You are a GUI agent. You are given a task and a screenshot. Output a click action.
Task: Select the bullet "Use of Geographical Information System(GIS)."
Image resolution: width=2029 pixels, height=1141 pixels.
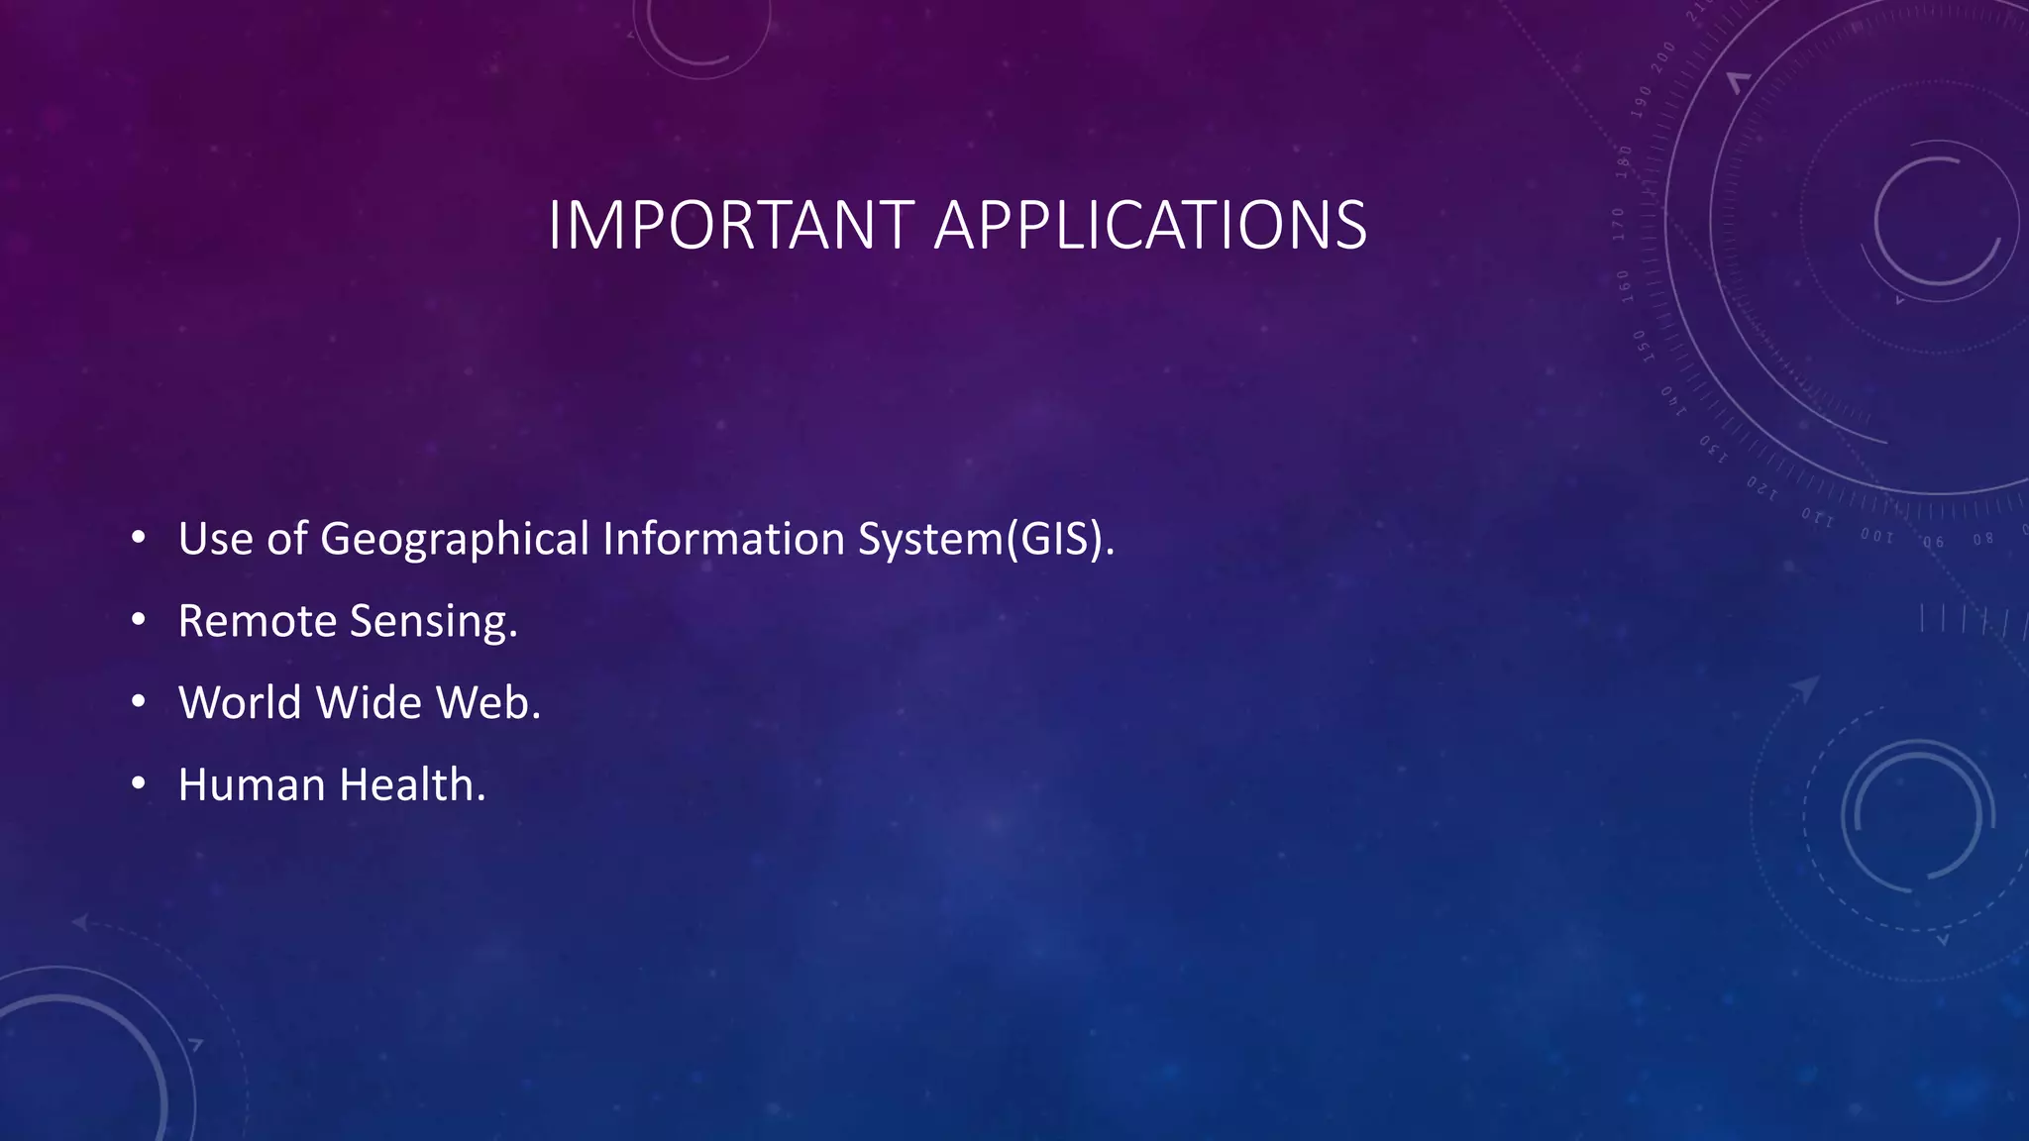tap(646, 540)
